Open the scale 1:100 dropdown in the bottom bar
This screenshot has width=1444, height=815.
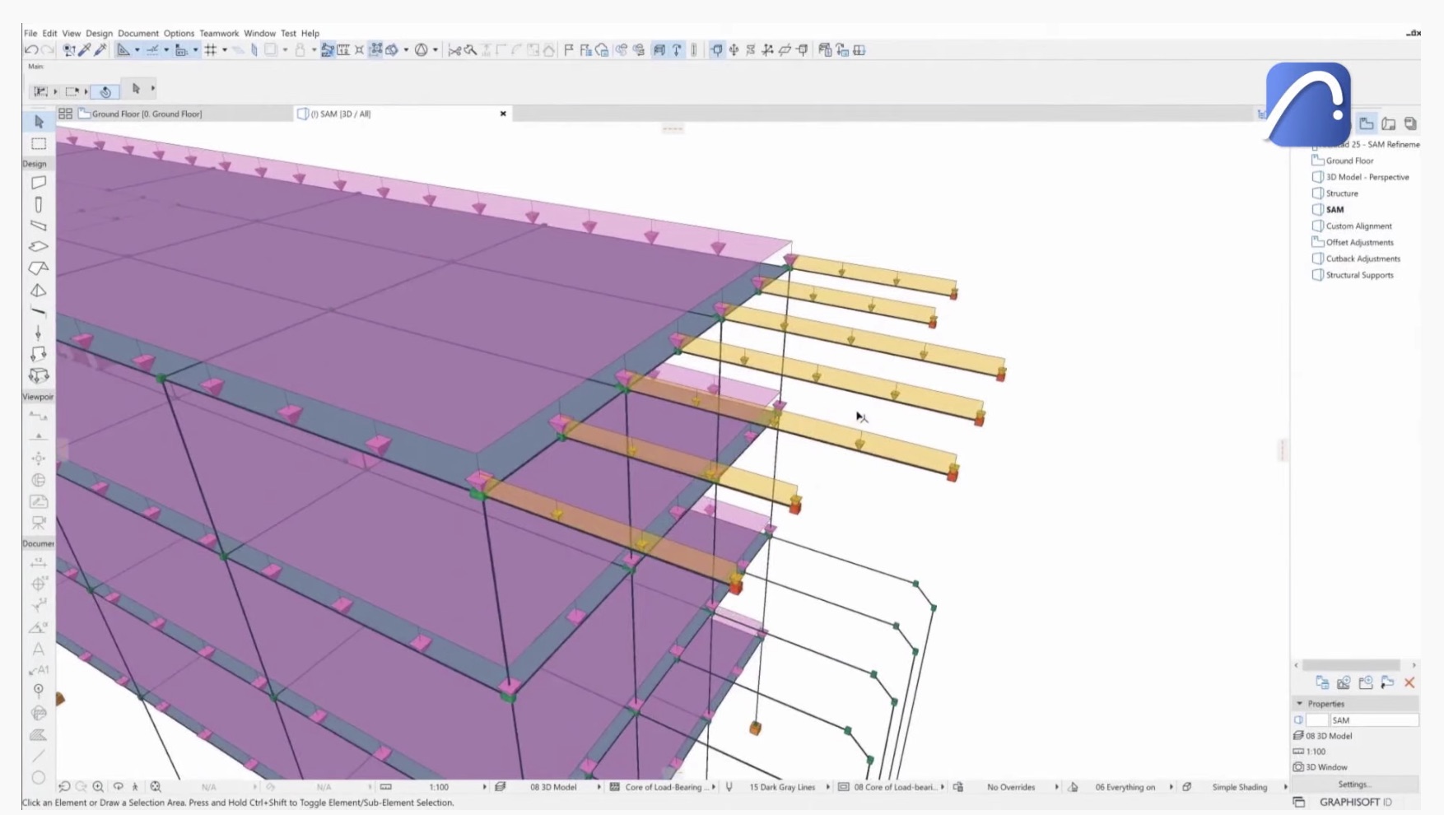[x=440, y=787]
